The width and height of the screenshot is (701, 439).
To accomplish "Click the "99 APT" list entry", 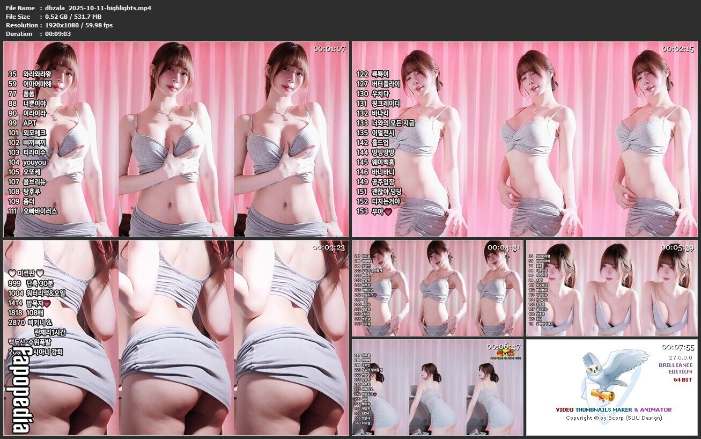I will (x=23, y=123).
